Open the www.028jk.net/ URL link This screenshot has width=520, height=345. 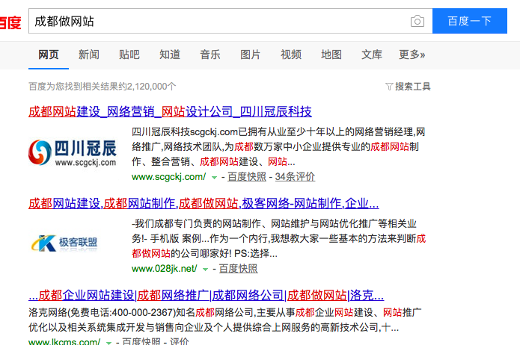click(x=164, y=269)
